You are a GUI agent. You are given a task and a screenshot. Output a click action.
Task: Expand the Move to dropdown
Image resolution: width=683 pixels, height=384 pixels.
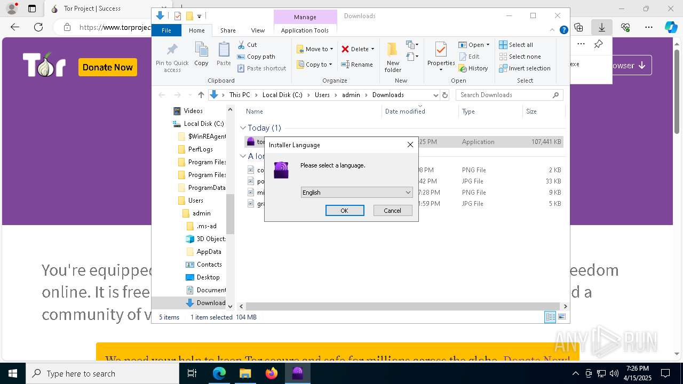coord(332,49)
